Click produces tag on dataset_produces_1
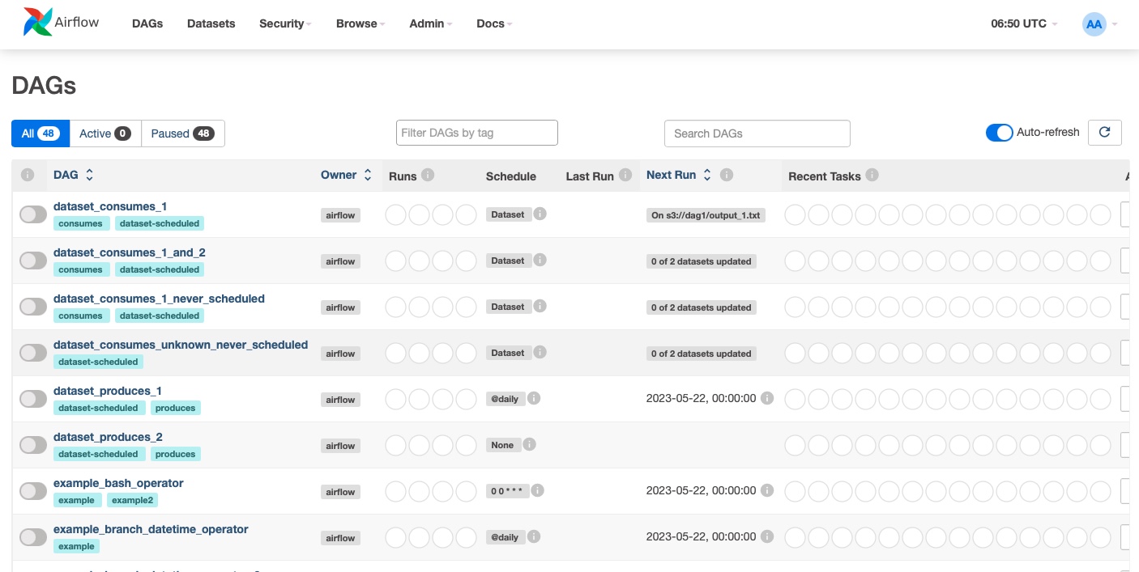Viewport: 1139px width, 572px height. coord(176,408)
